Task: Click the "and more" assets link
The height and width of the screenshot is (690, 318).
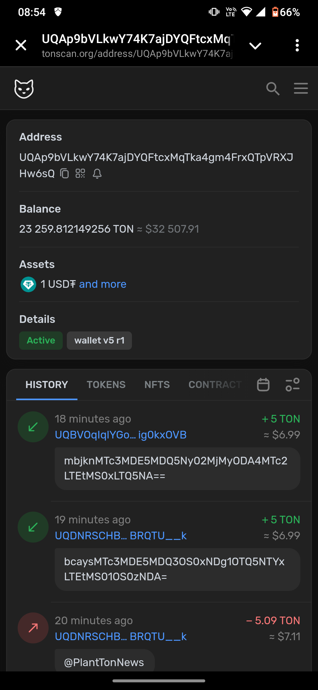Action: pyautogui.click(x=102, y=284)
